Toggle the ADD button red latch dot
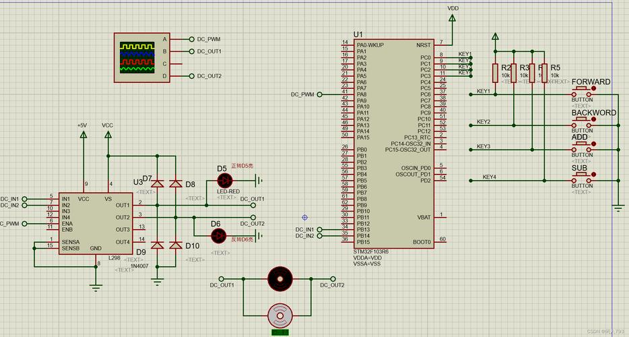Viewport: 629px width, 337px height. pos(594,144)
